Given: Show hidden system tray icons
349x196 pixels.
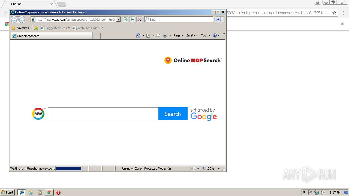Looking at the screenshot, I should click(x=304, y=192).
